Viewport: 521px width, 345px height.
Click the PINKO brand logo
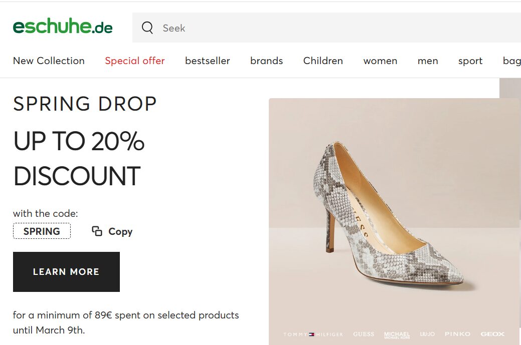coord(457,334)
